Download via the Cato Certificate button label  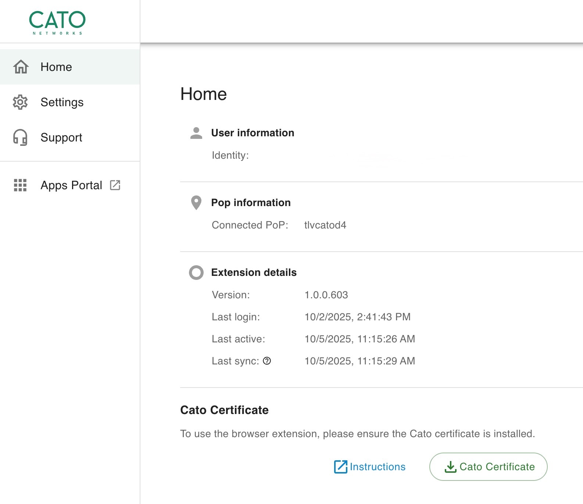click(497, 467)
